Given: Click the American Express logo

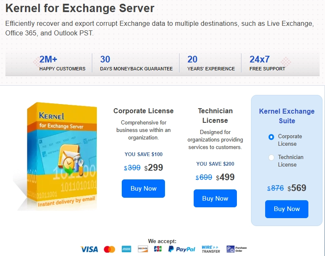Looking at the screenshot, I should [126, 249].
